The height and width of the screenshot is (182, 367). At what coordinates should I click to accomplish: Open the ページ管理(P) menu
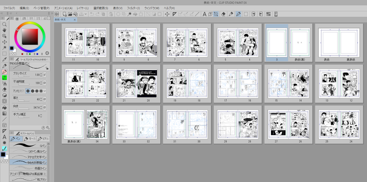(41, 8)
